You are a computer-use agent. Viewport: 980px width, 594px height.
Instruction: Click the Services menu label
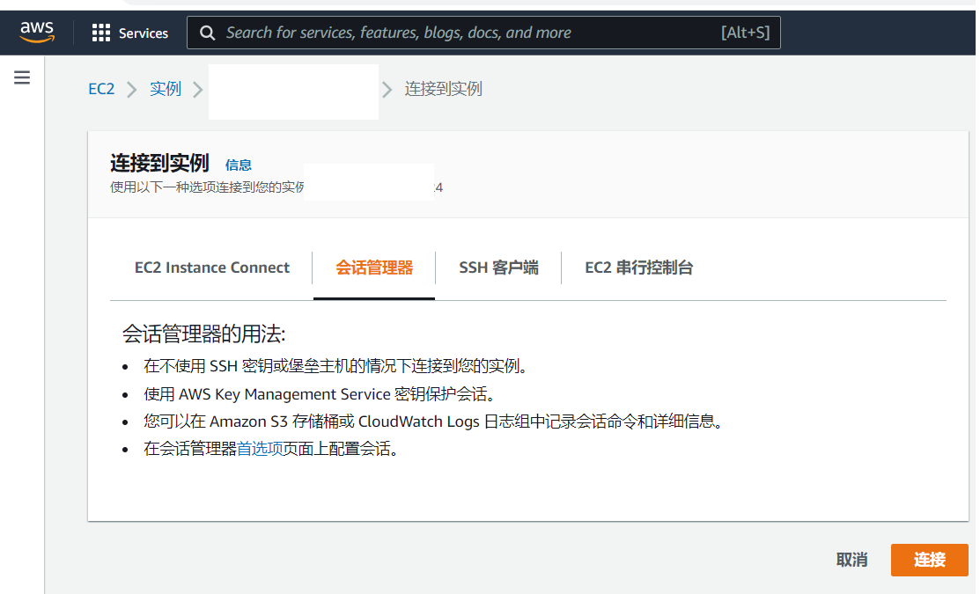(x=144, y=33)
